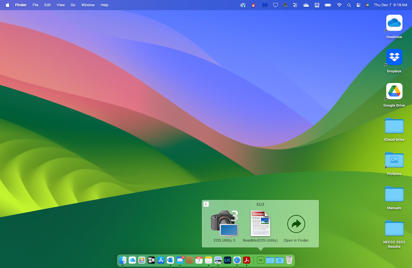This screenshot has height=268, width=412.
Task: Open the NECCC 2023 Results desktop folder
Action: click(x=394, y=229)
